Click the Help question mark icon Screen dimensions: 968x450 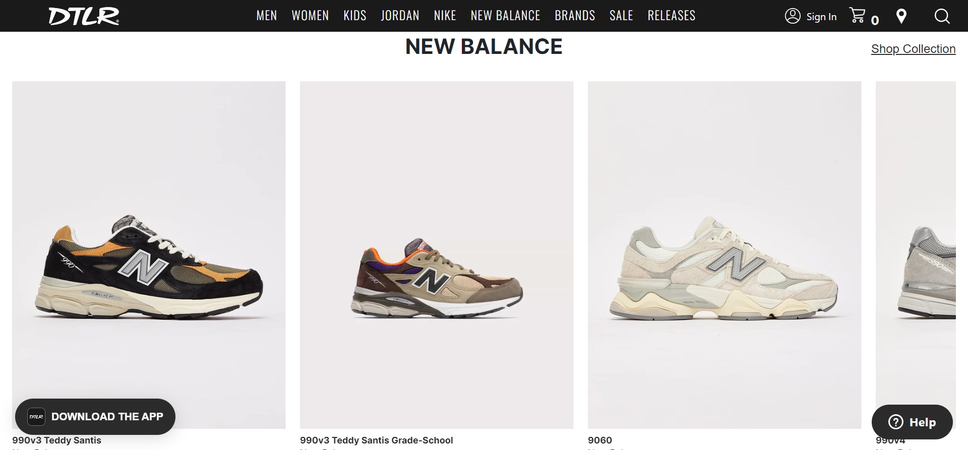(895, 422)
